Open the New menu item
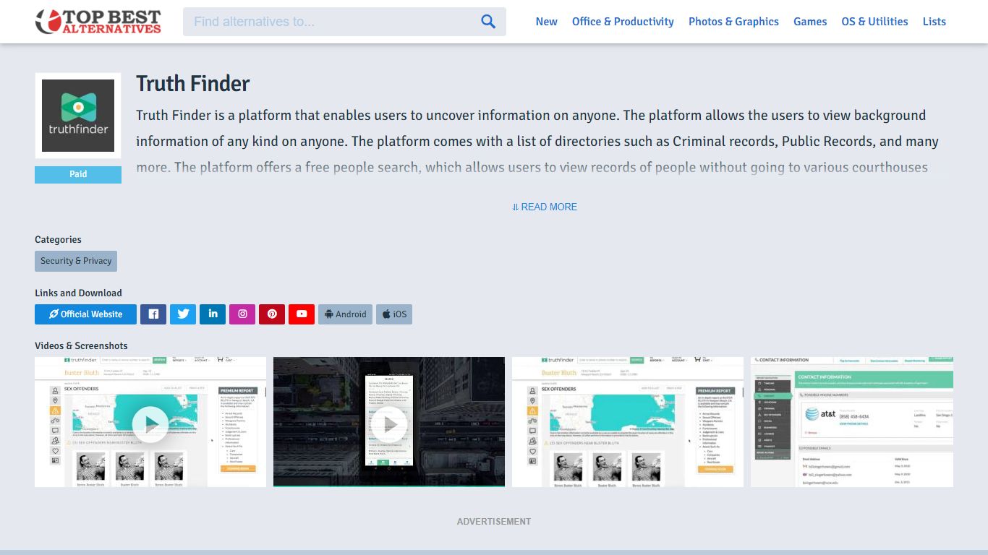This screenshot has height=555, width=988. (x=546, y=22)
